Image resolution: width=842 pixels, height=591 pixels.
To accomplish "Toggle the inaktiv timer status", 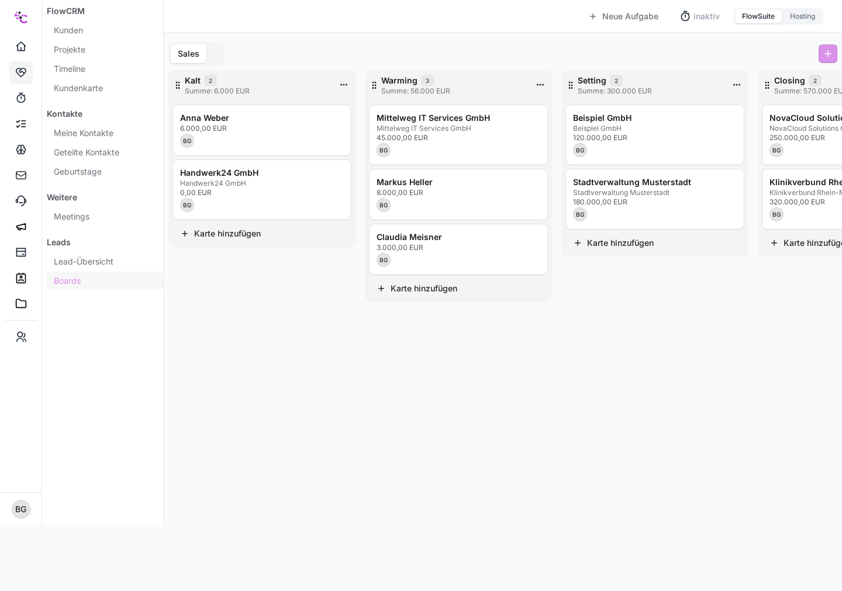I will [700, 16].
